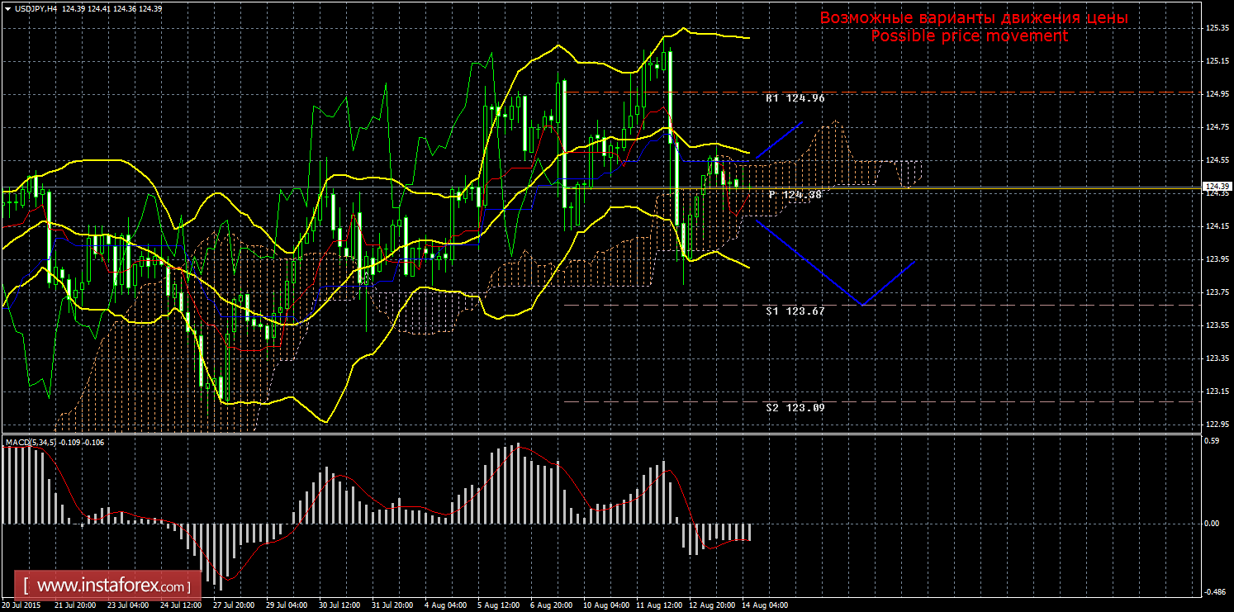Image resolution: width=1234 pixels, height=612 pixels.
Task: Click the 124.55 price axis value
Action: (1217, 160)
